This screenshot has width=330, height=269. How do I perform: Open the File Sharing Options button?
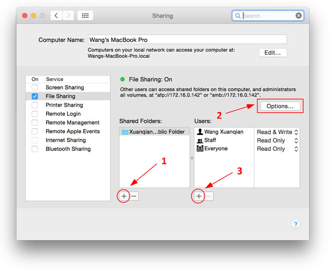pyautogui.click(x=280, y=106)
